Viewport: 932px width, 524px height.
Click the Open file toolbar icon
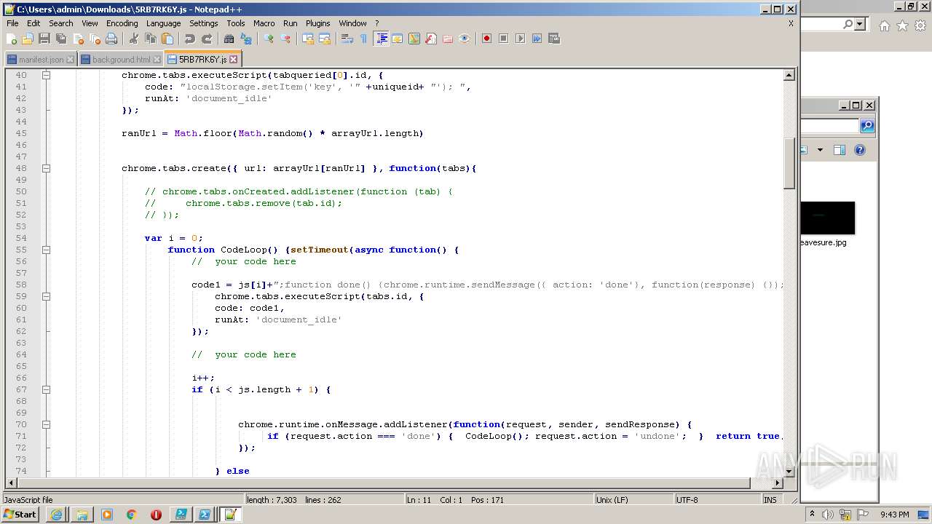click(28, 39)
